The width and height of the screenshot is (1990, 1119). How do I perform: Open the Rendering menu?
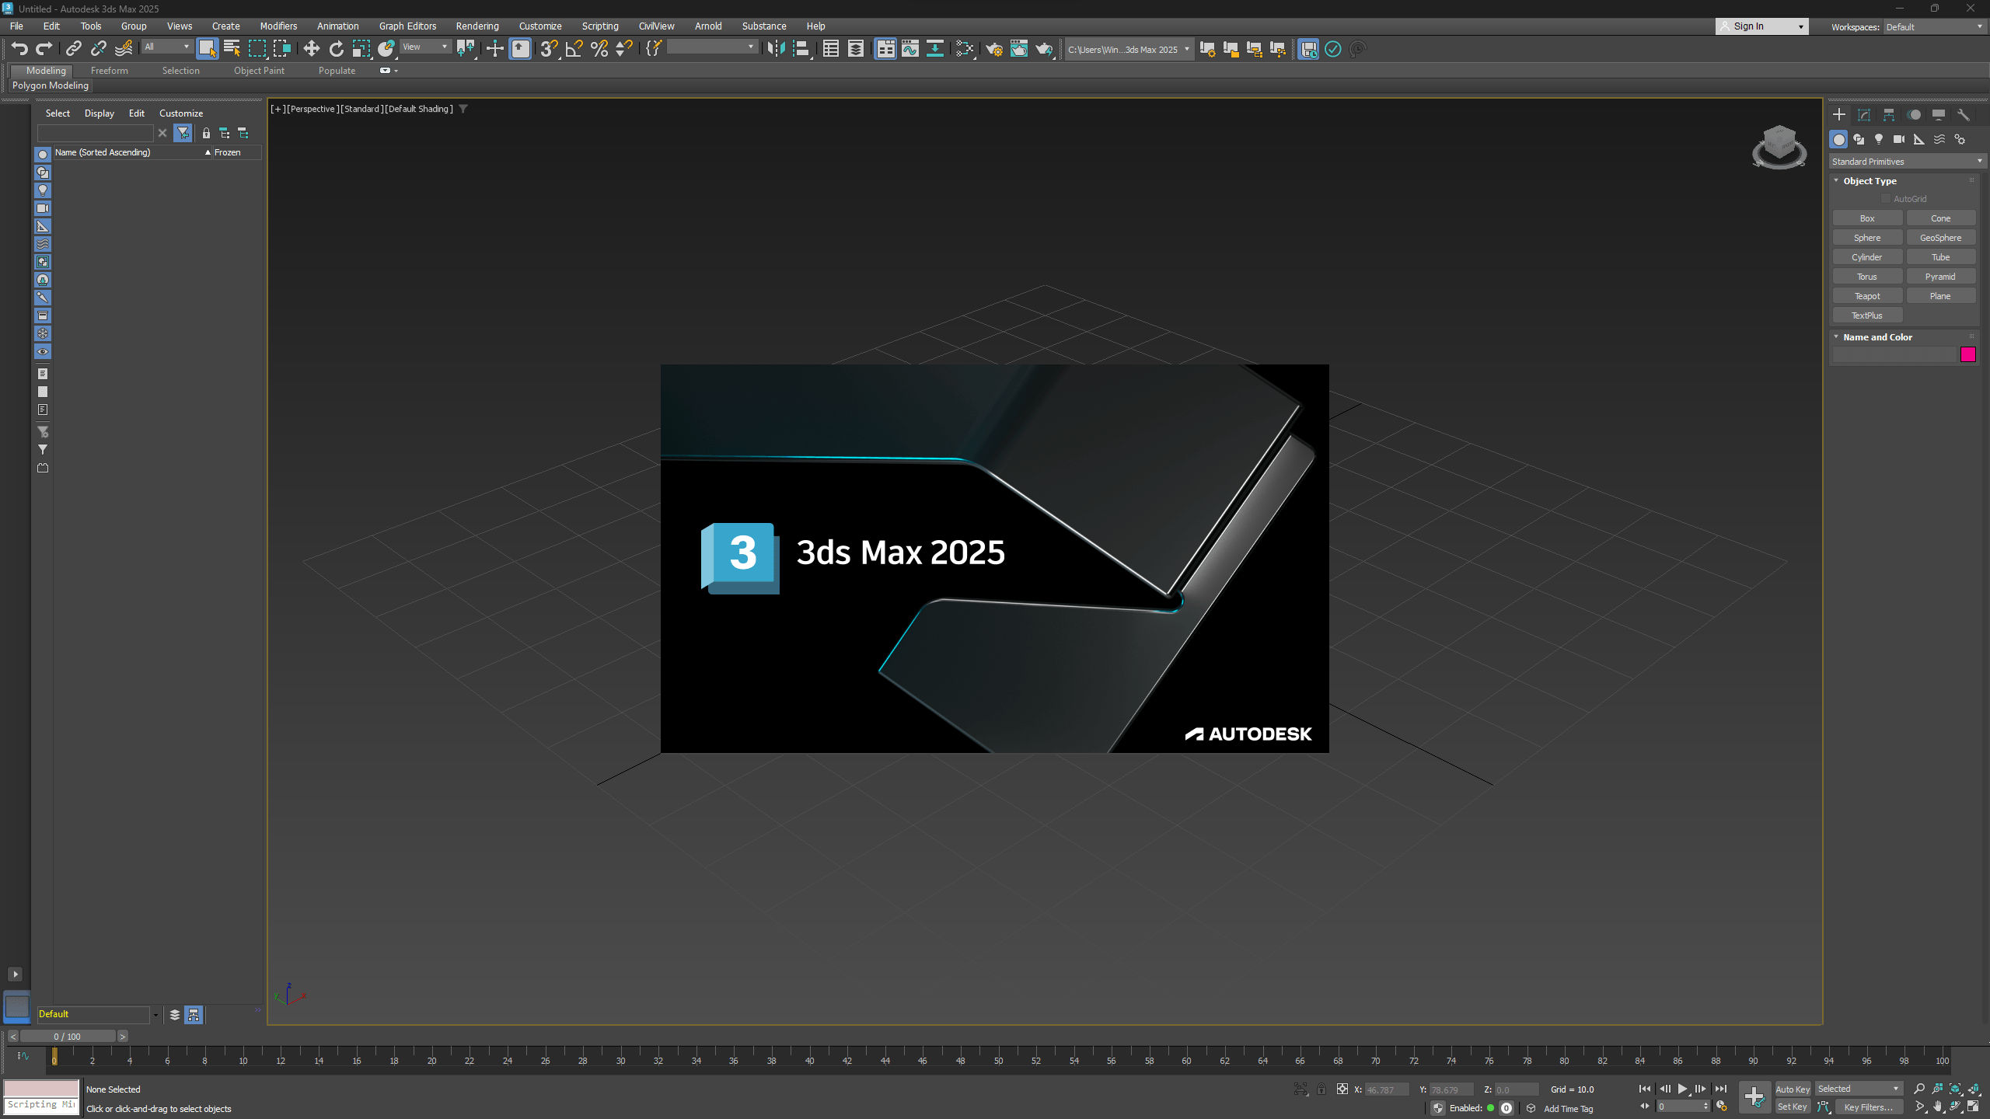pyautogui.click(x=477, y=26)
